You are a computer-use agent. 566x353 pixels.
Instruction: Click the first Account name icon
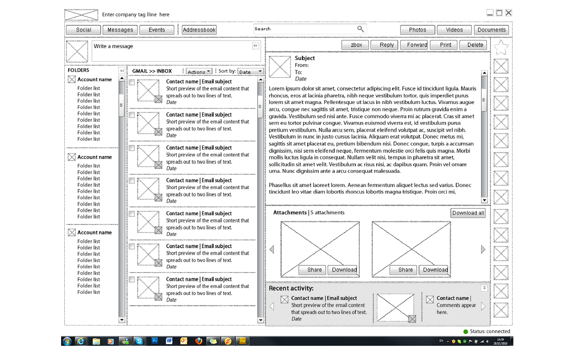72,79
